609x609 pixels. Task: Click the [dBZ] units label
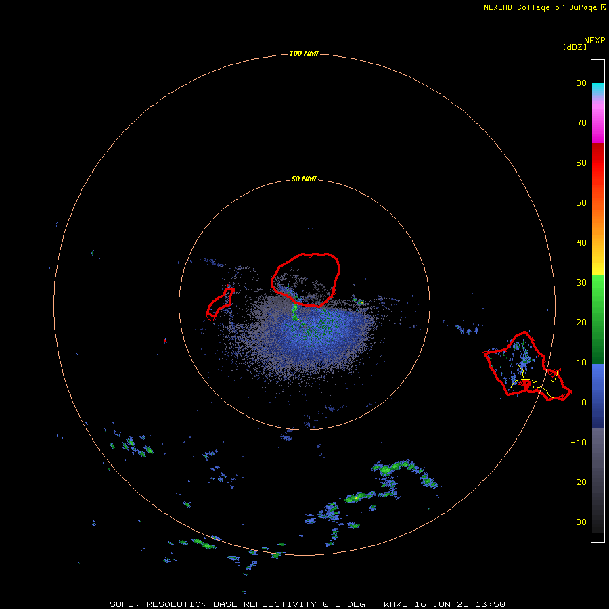[574, 47]
